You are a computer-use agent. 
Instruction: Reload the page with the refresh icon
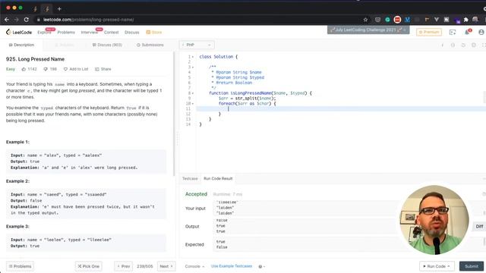[x=27, y=20]
